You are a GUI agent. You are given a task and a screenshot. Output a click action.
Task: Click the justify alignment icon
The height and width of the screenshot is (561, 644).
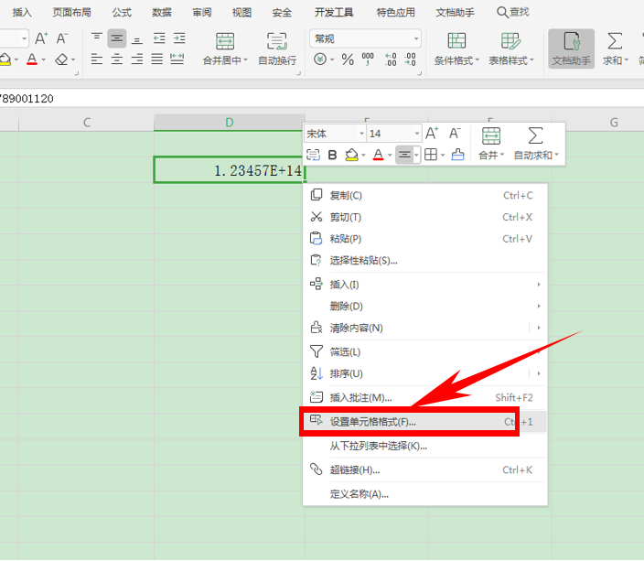tap(157, 59)
